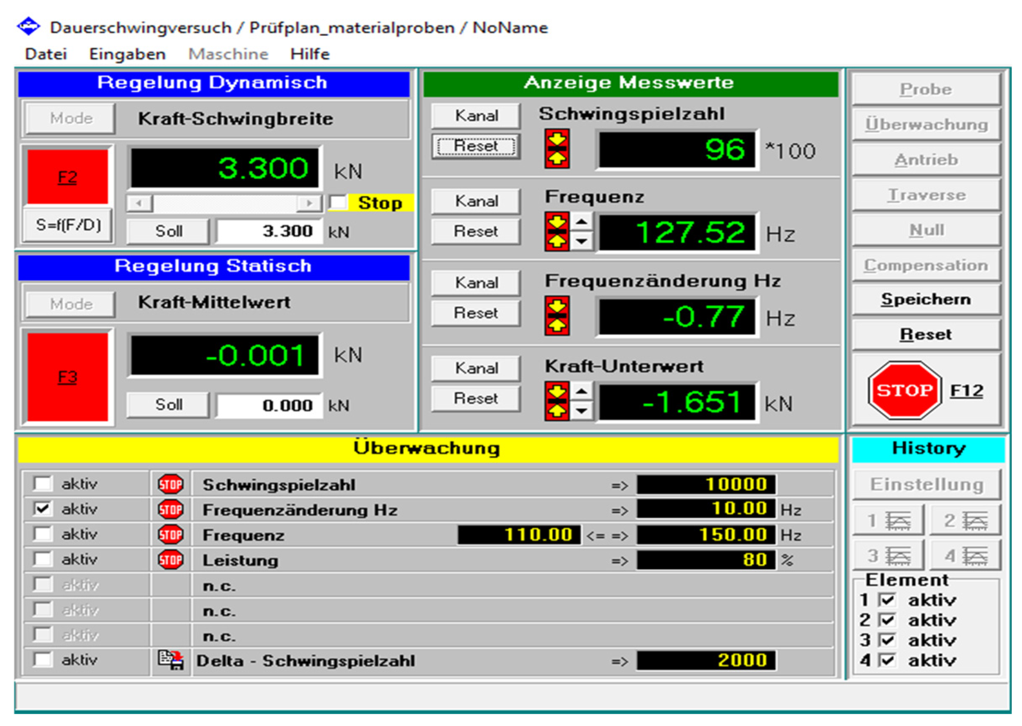Click arrow icon beside Schwingspielzahl display
The height and width of the screenshot is (726, 1022).
556,148
